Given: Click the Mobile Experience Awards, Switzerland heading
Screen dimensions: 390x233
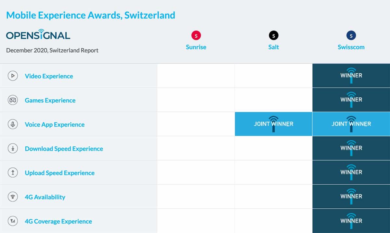Looking at the screenshot, I should coord(91,15).
